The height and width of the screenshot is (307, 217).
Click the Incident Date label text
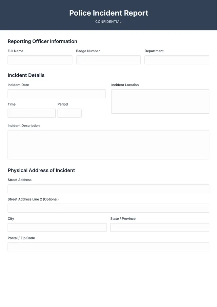coord(18,85)
